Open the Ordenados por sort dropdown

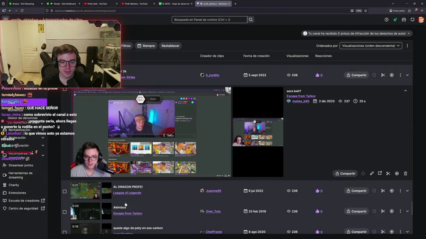[x=371, y=46]
